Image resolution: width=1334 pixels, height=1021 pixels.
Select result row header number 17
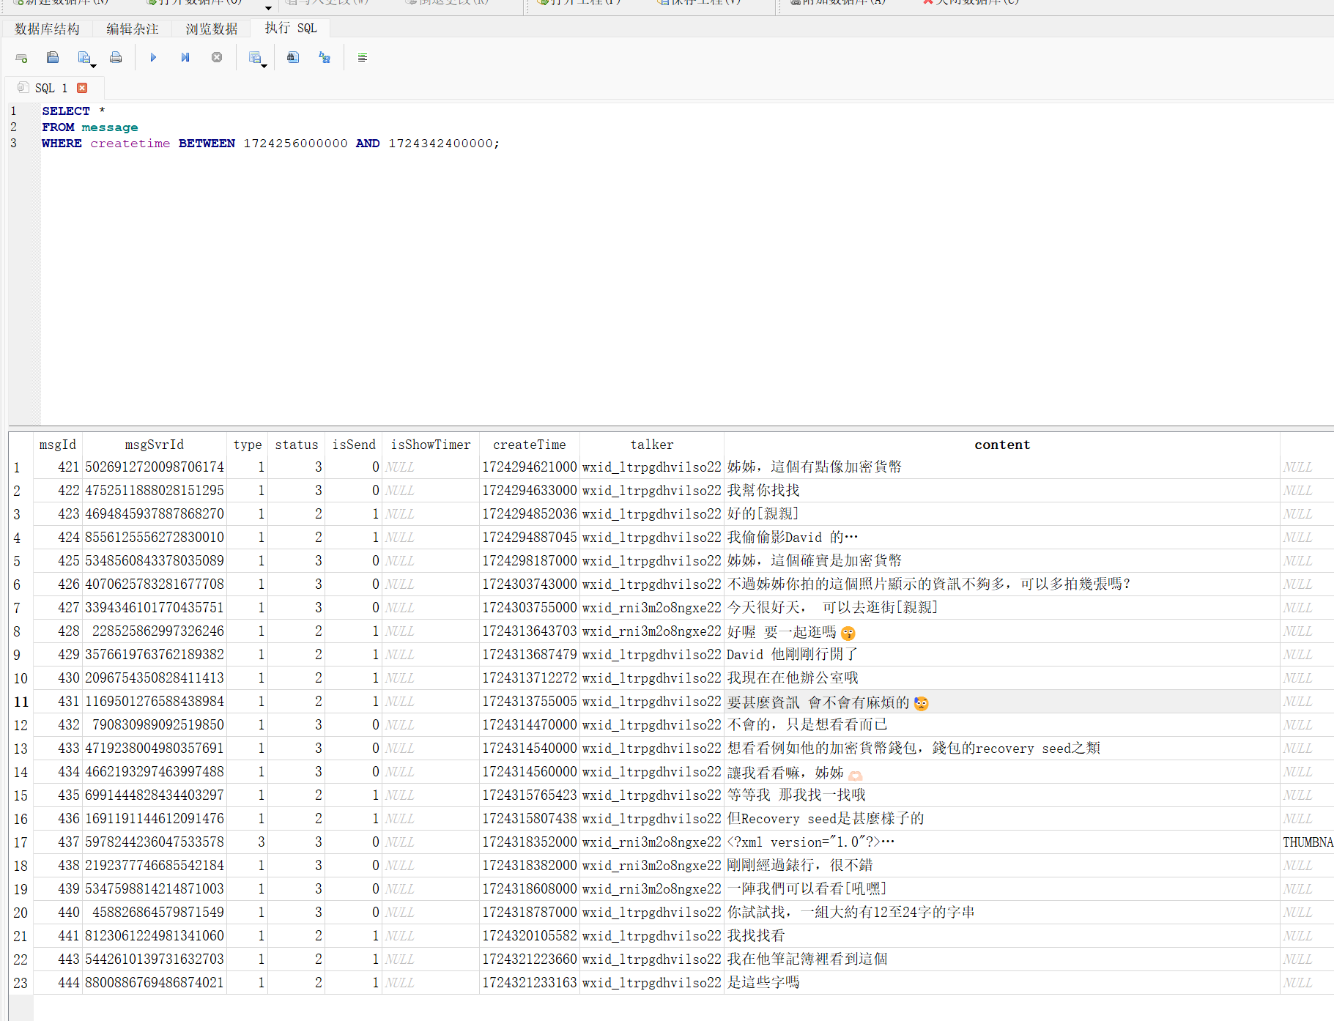click(21, 842)
